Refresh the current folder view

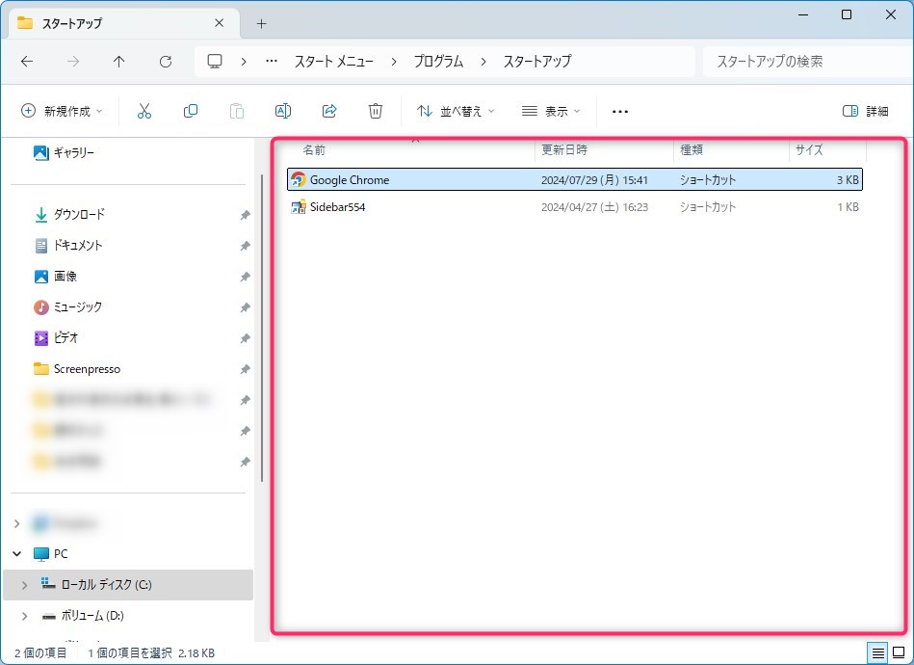[166, 62]
